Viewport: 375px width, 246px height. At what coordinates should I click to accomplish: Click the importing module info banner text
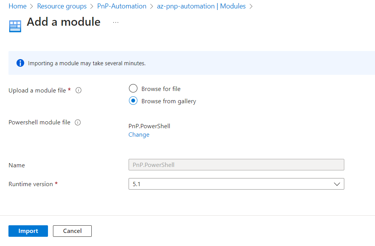click(87, 63)
